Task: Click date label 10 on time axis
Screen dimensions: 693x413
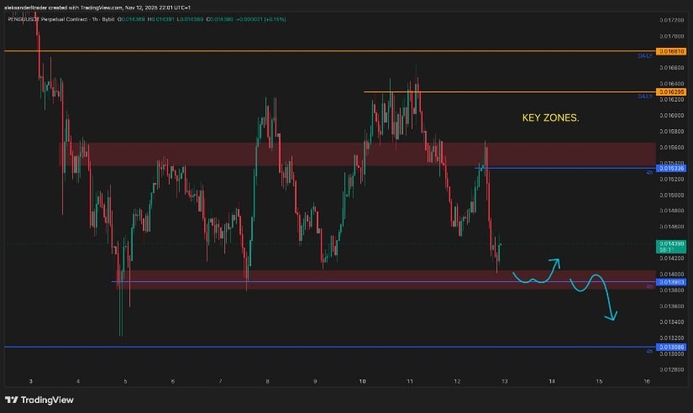Action: pos(362,381)
